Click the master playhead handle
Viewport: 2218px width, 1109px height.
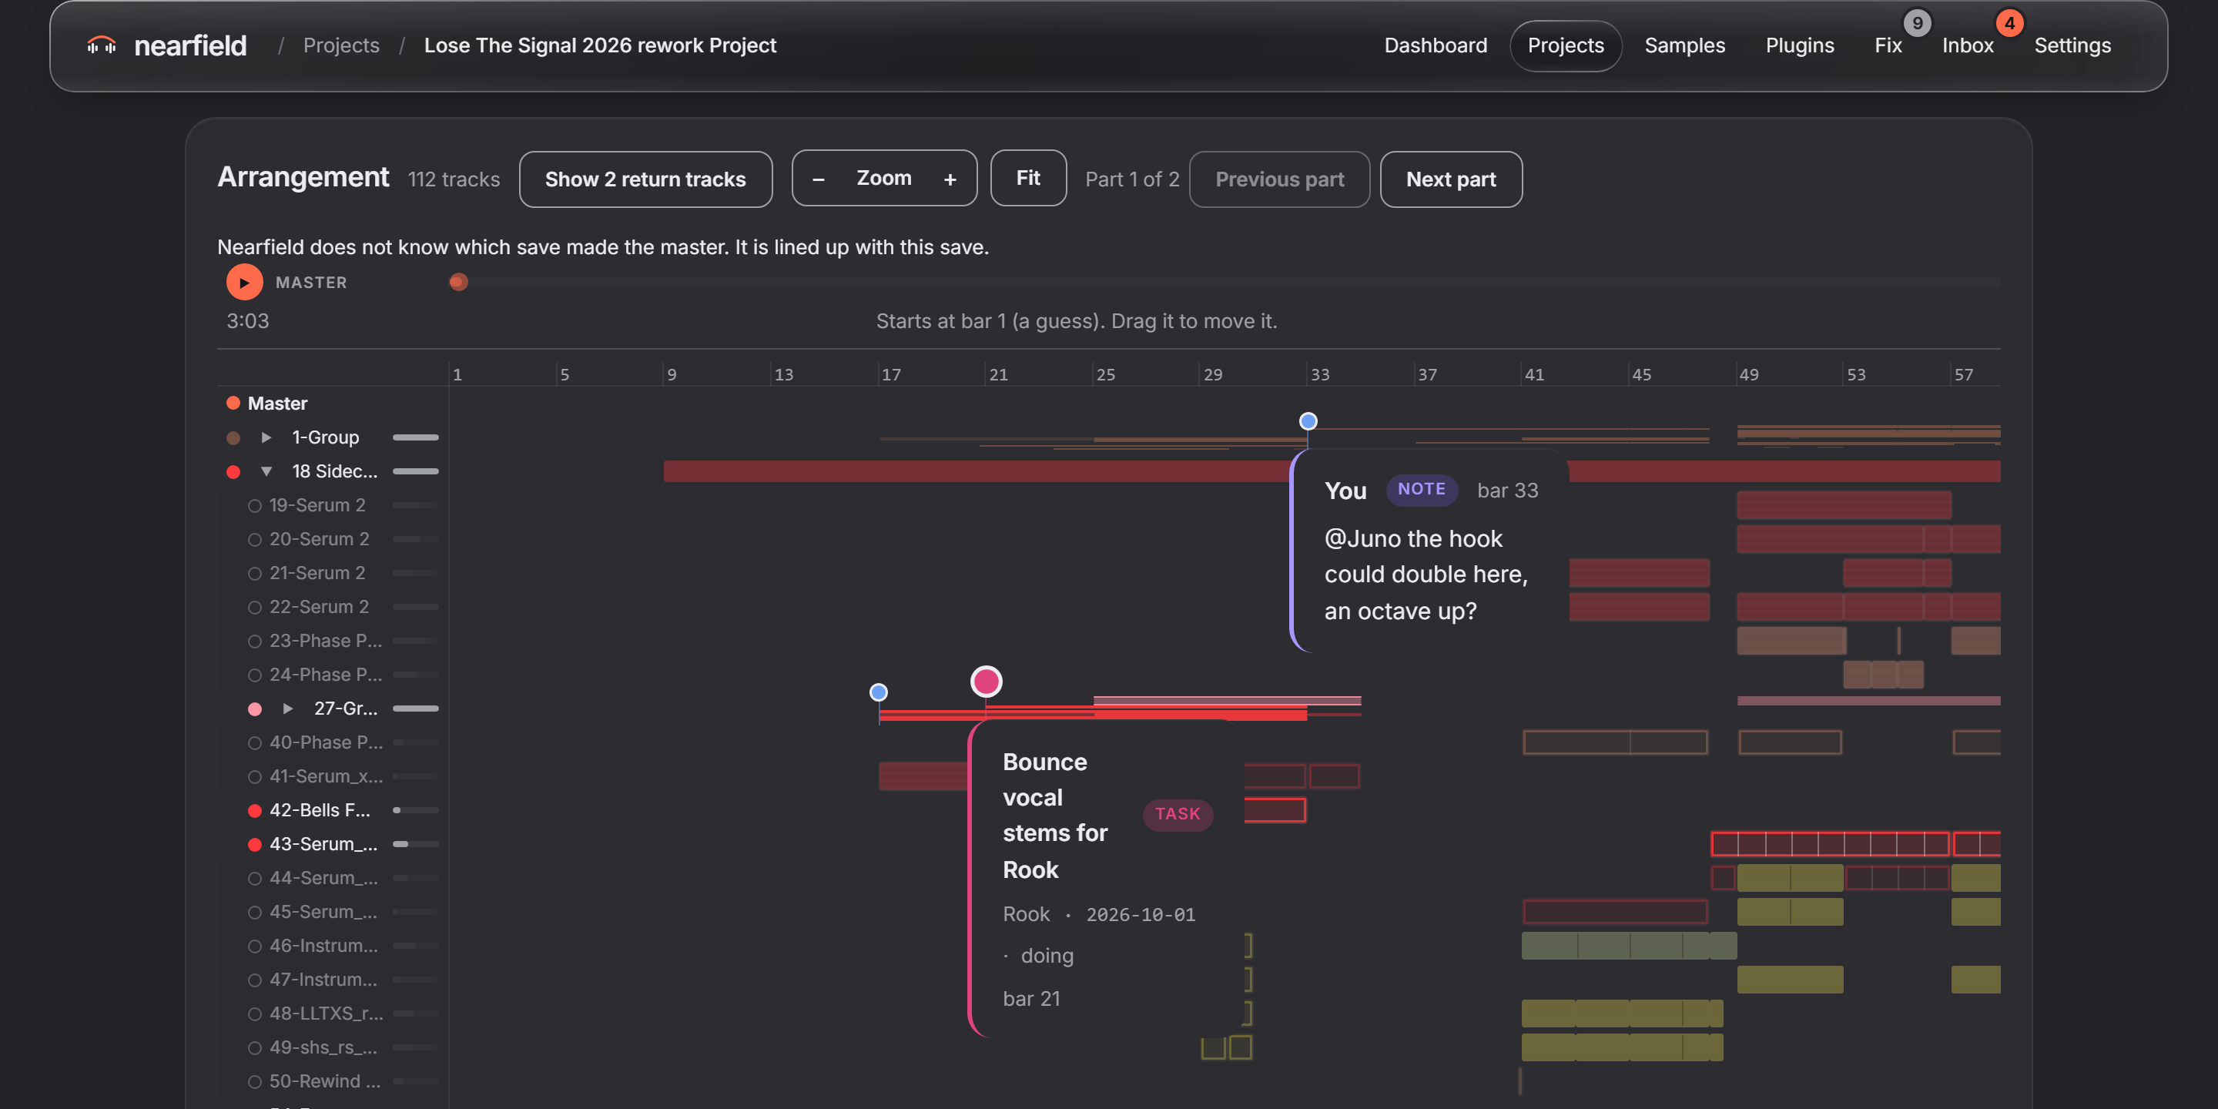click(459, 283)
